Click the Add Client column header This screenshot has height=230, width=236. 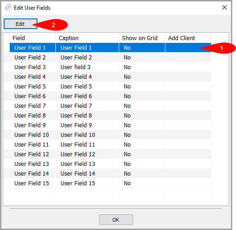tap(188, 38)
